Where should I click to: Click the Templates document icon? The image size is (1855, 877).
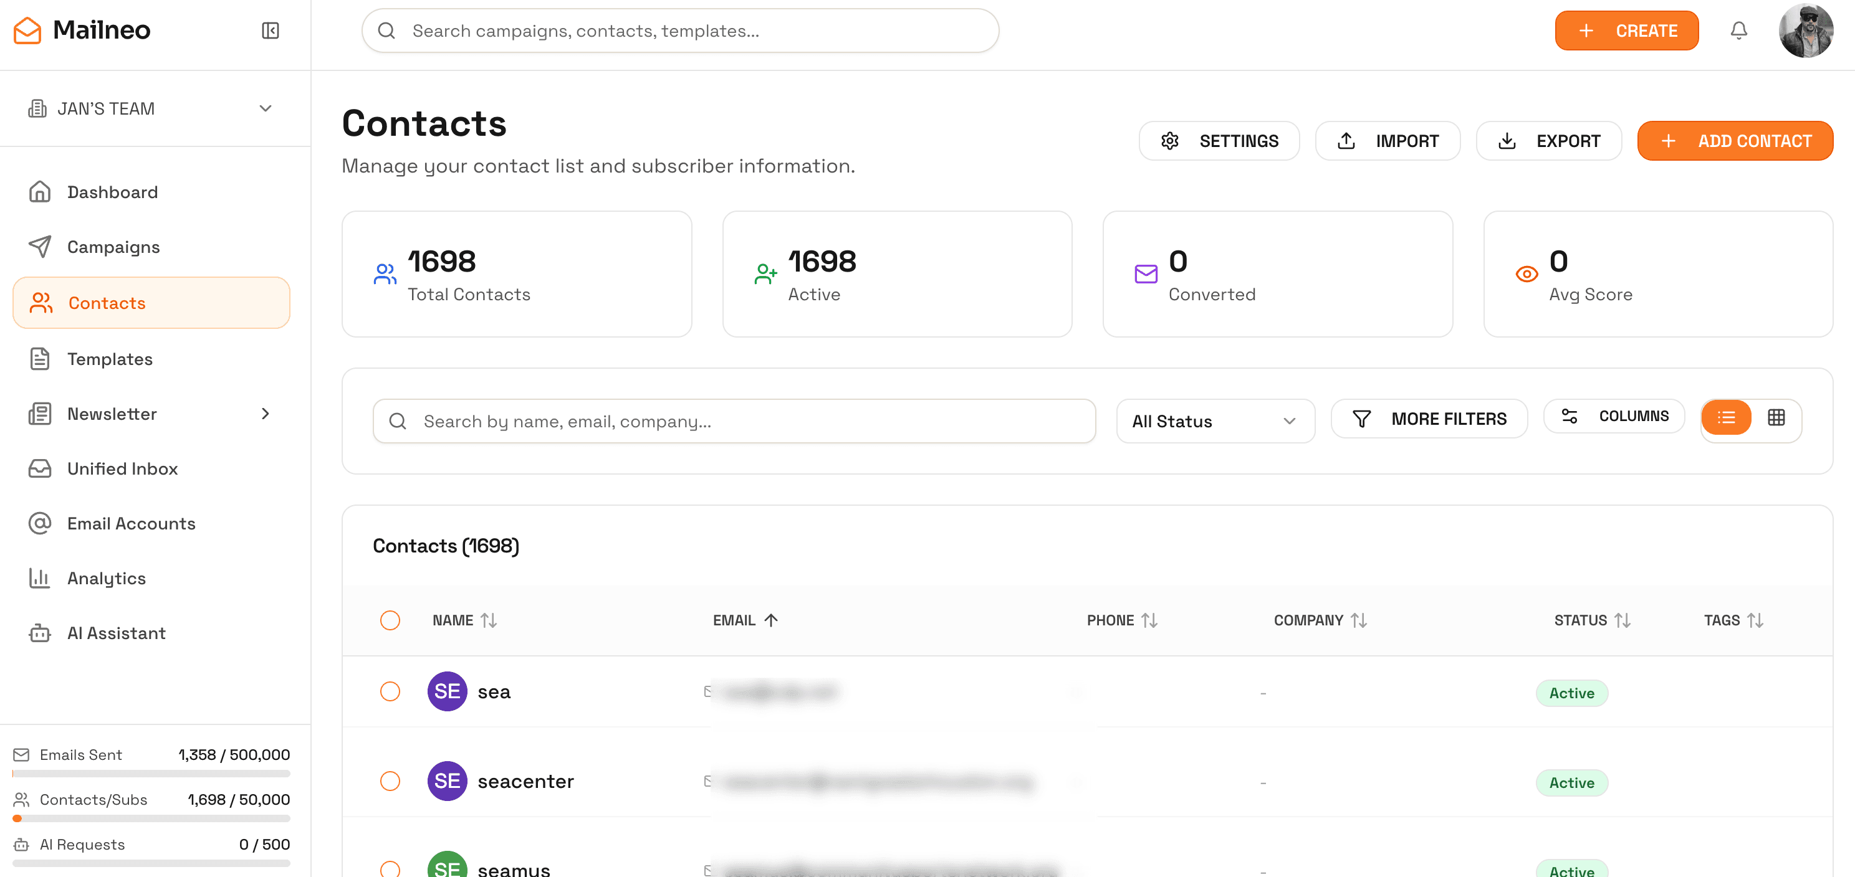tap(40, 359)
